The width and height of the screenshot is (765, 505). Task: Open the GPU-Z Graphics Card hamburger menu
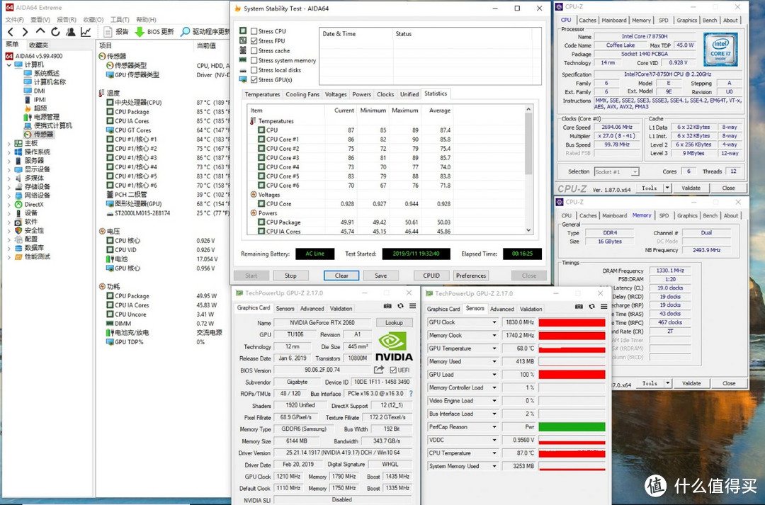(413, 306)
